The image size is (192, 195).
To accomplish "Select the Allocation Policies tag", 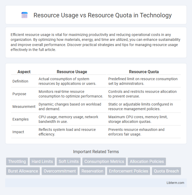I will (147, 161).
